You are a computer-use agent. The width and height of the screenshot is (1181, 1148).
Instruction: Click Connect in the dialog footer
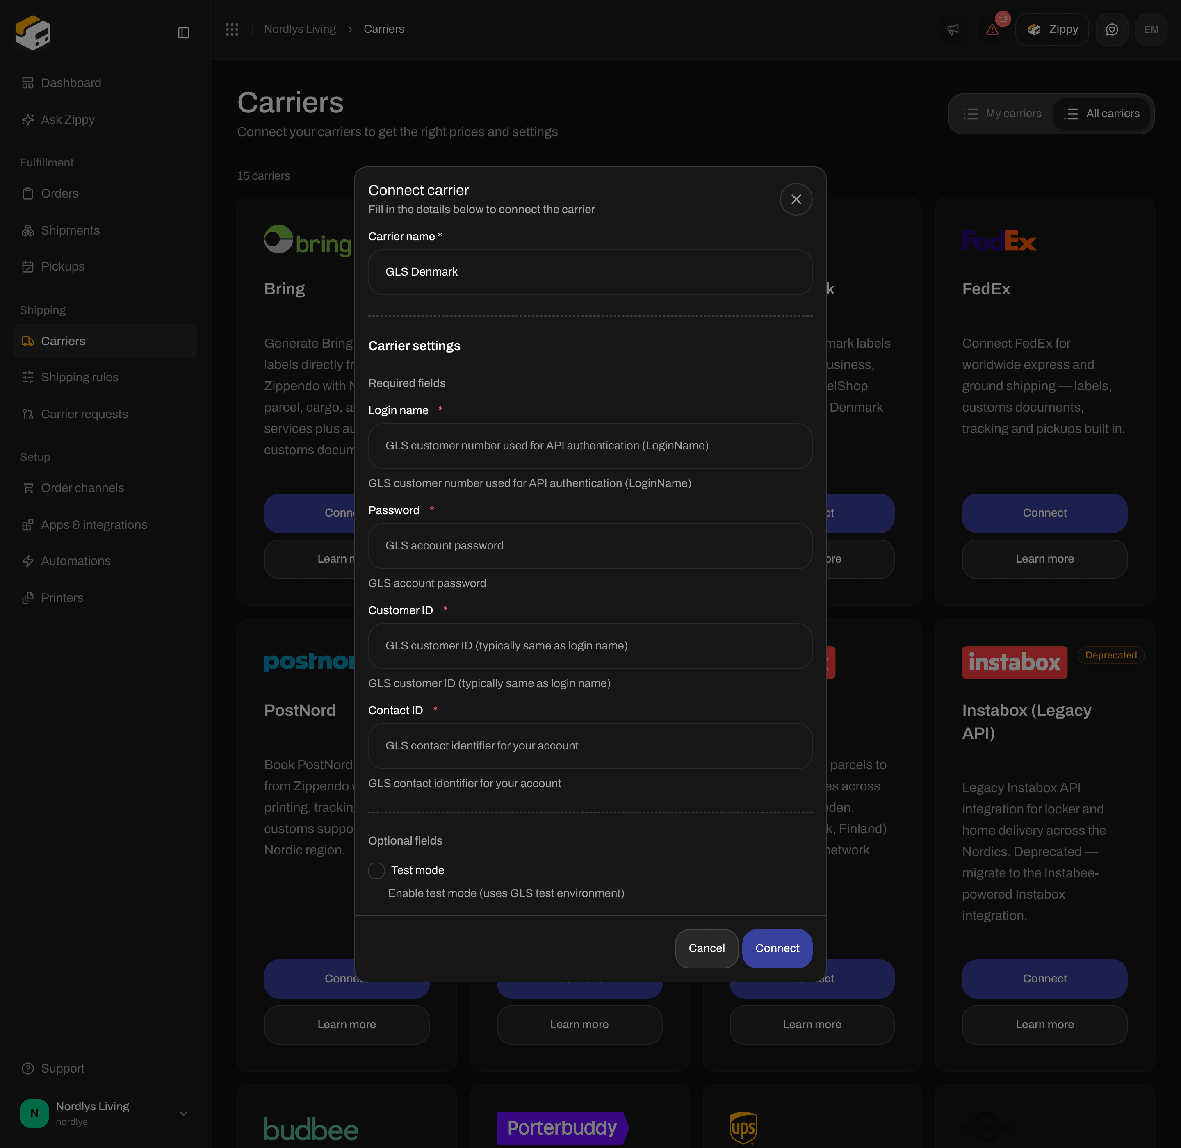click(x=777, y=948)
